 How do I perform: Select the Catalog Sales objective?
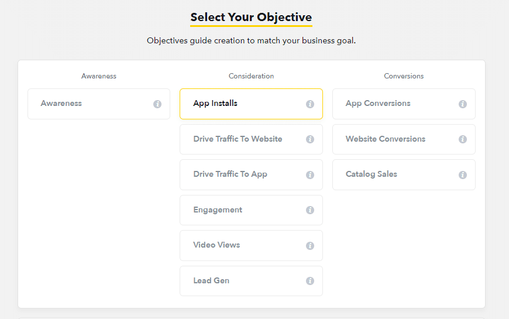[x=404, y=175]
